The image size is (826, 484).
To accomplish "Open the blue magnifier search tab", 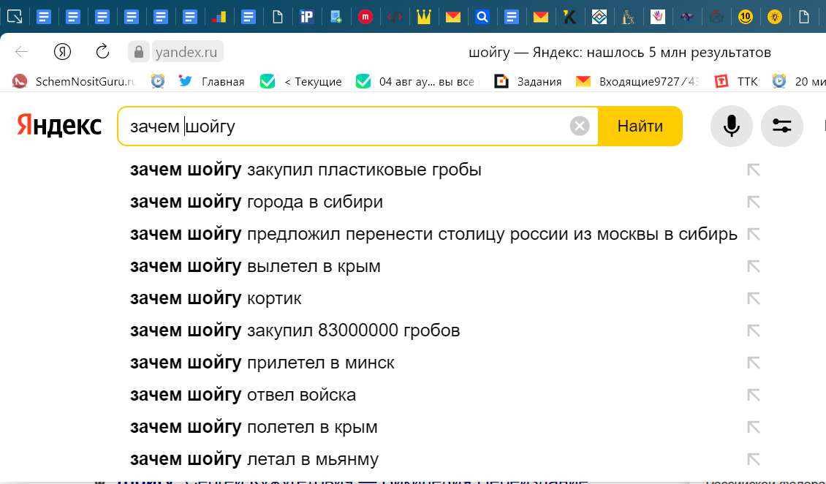I will tap(482, 17).
